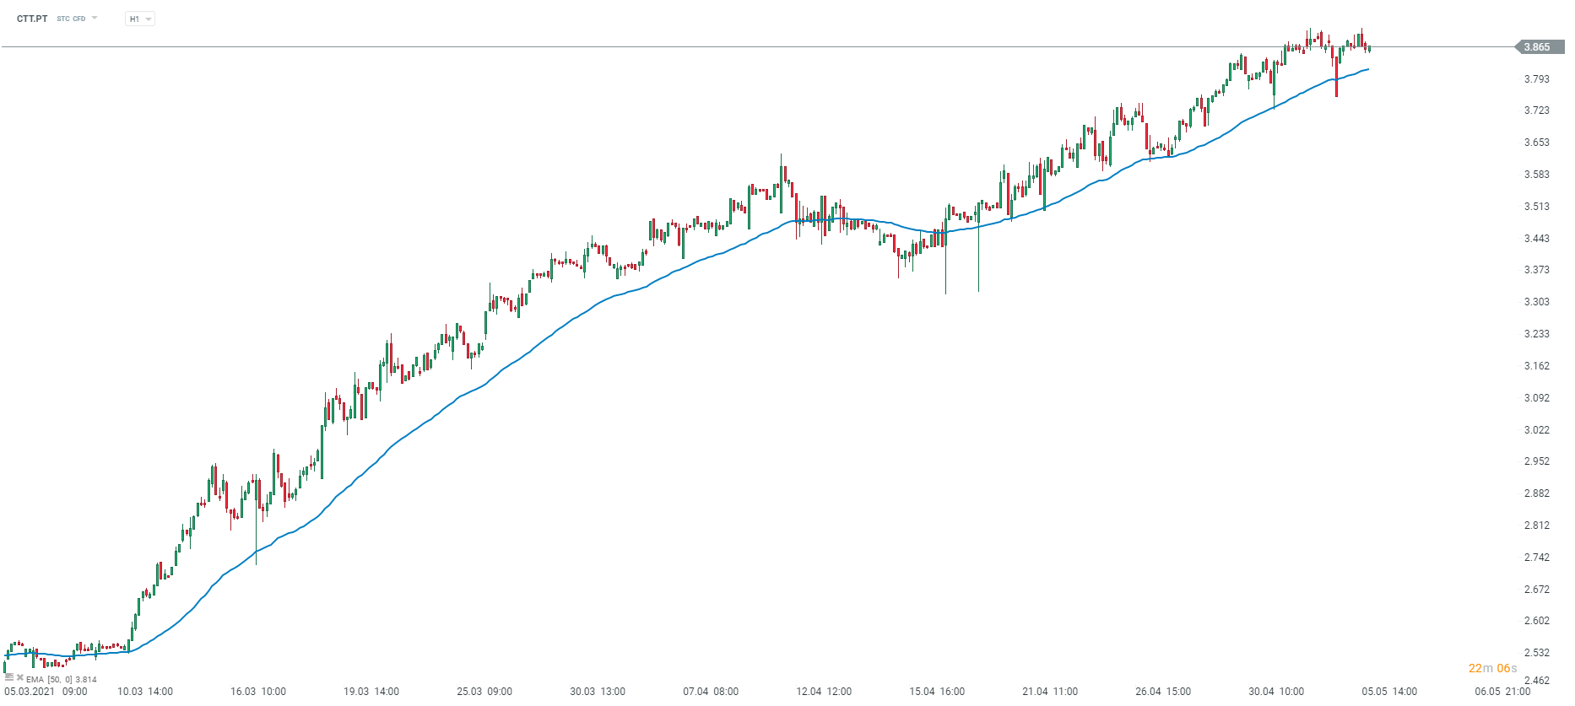Viewport: 1575px width, 706px height.
Task: Open the H1 timeframe dropdown
Action: (x=140, y=19)
